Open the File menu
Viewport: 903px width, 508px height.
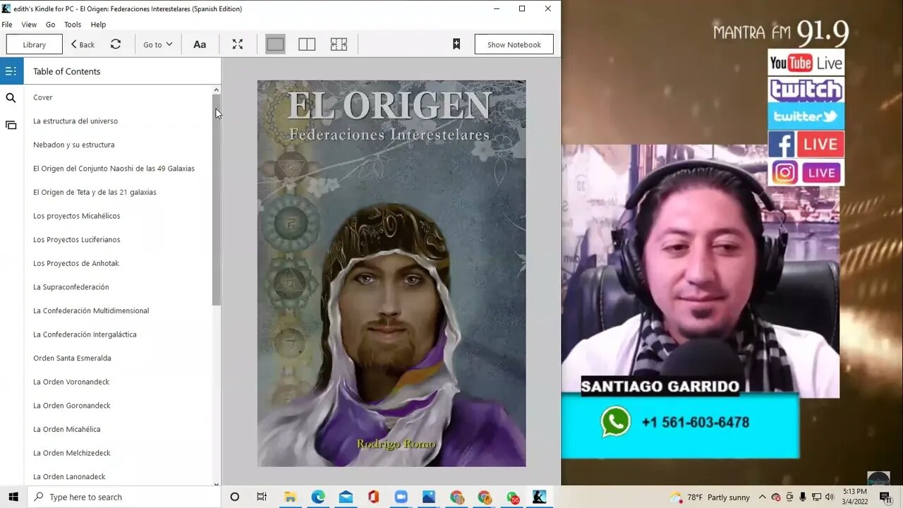coord(7,24)
